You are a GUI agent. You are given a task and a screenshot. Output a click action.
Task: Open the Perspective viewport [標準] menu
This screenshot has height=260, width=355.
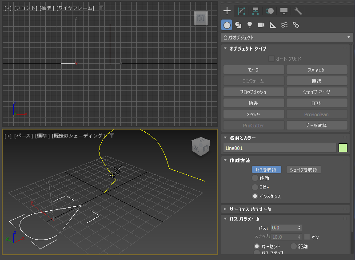pyautogui.click(x=42, y=136)
